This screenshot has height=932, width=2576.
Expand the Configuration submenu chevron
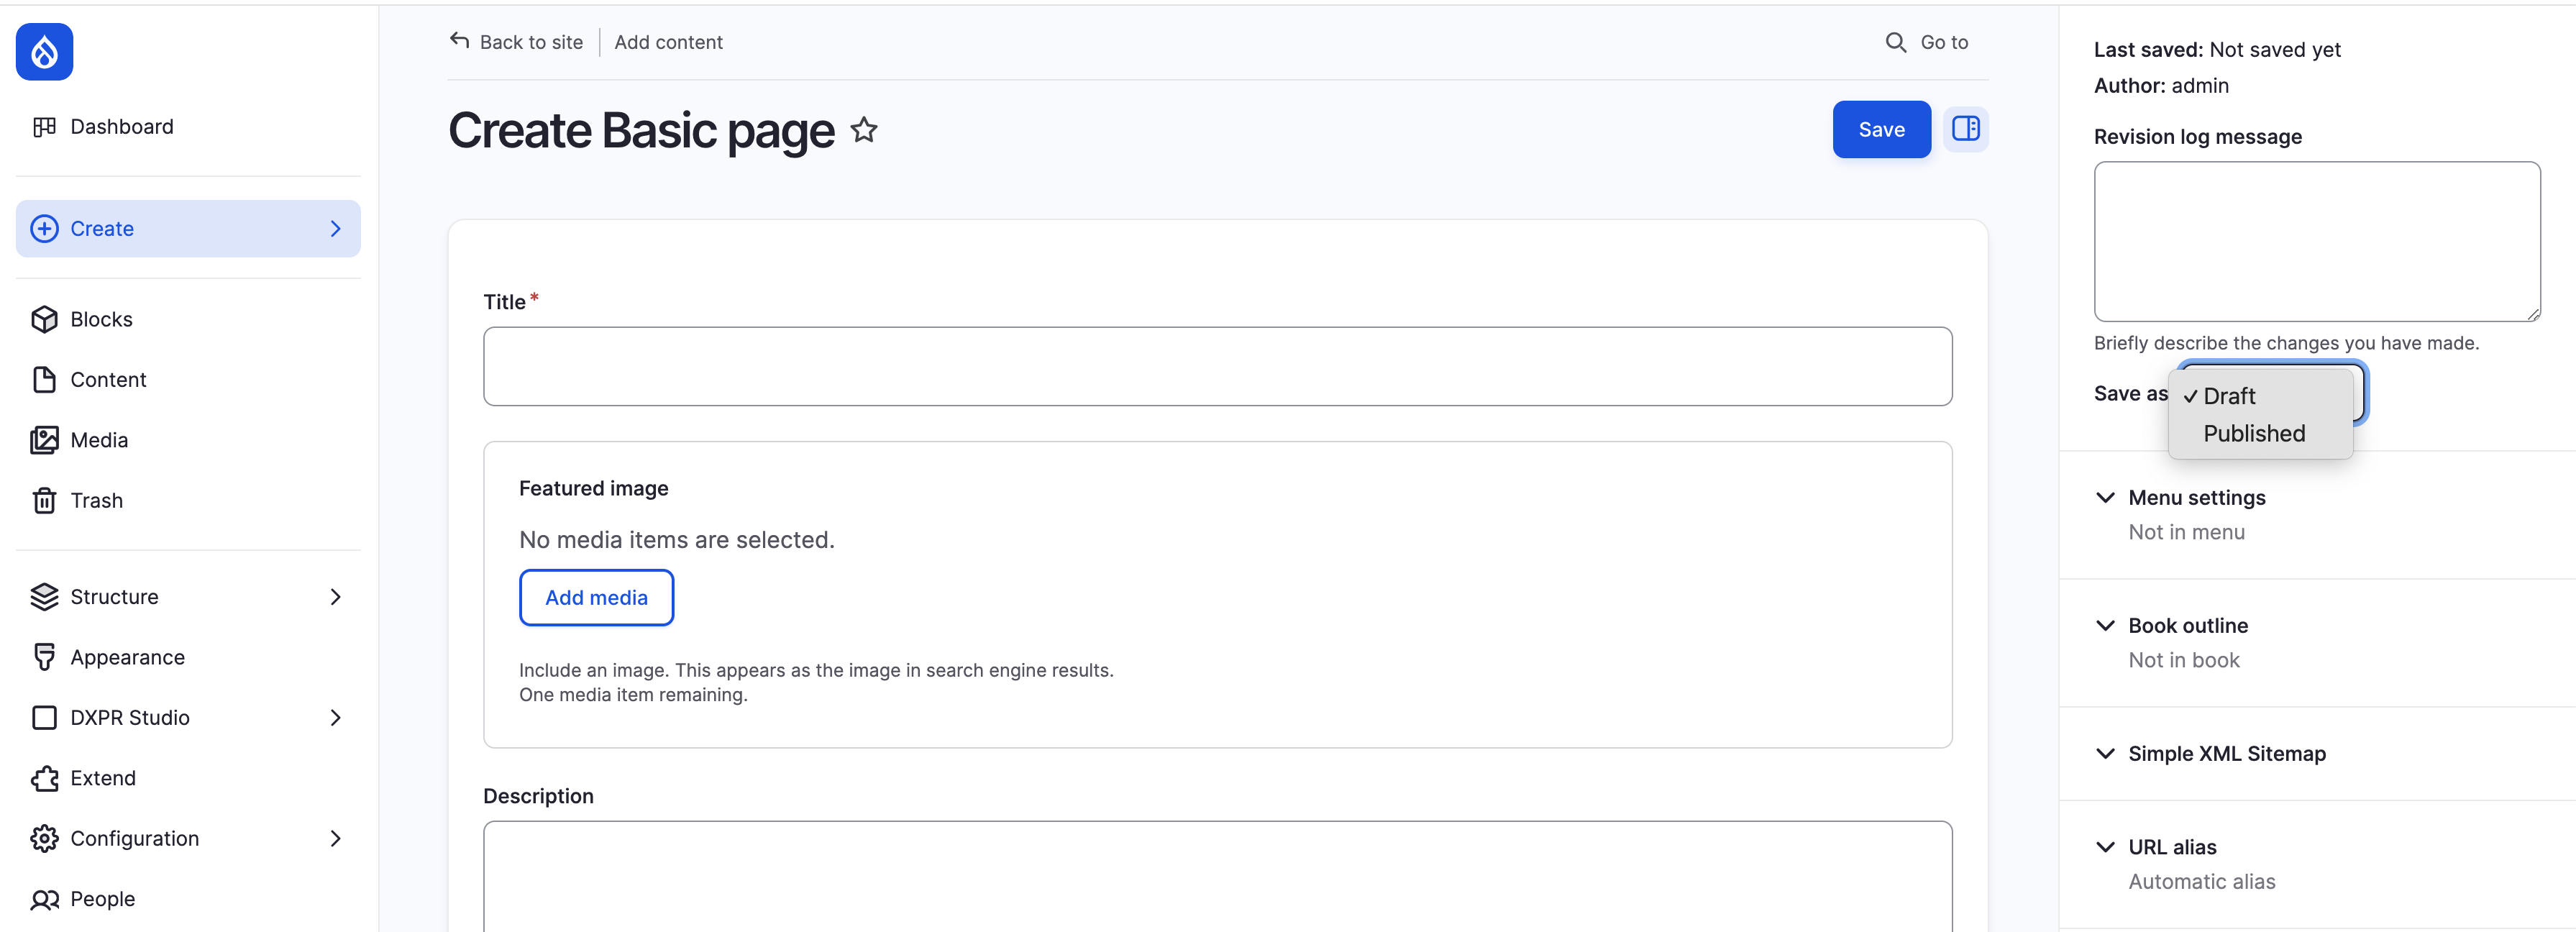pyautogui.click(x=335, y=838)
